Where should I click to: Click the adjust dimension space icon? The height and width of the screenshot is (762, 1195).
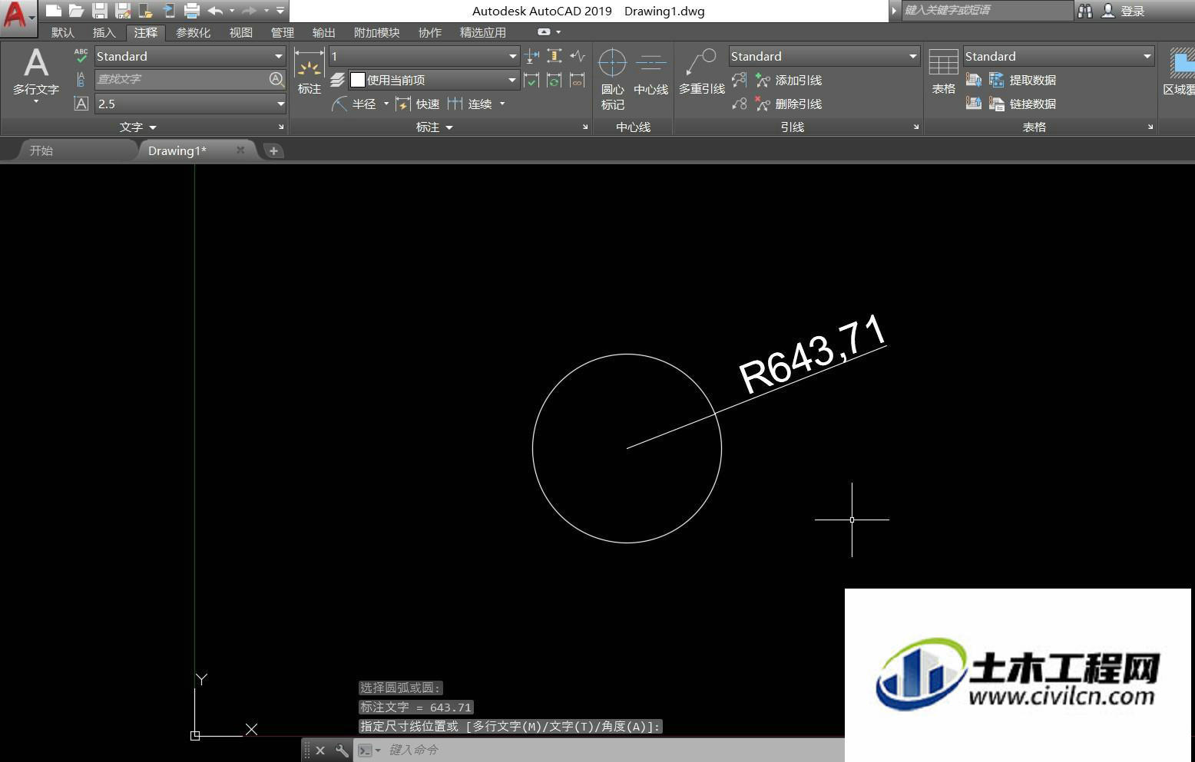554,56
